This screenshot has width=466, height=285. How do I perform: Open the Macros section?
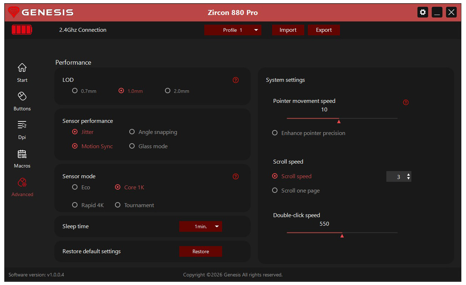(x=22, y=158)
